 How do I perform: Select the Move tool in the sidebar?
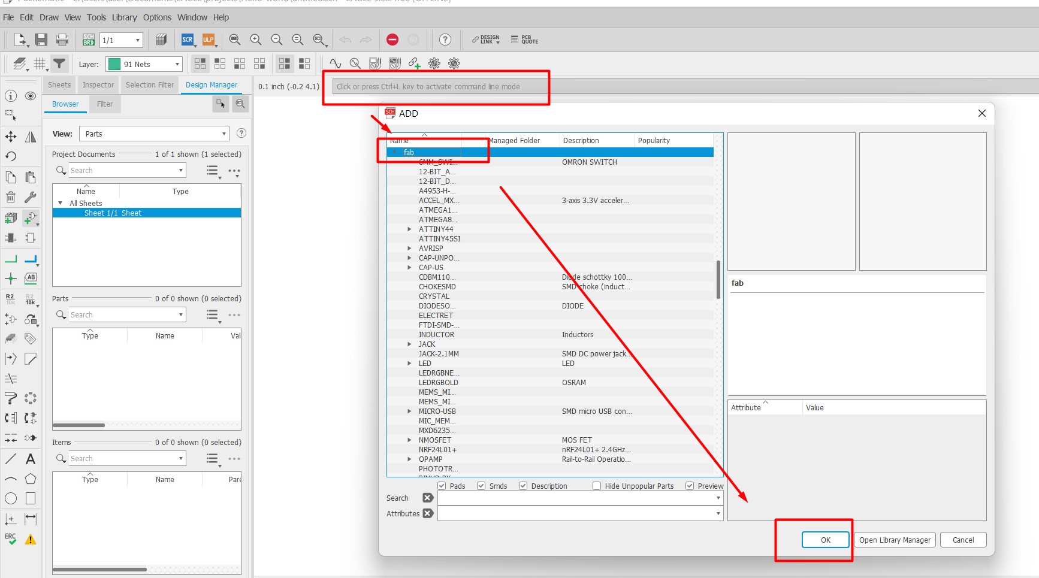coord(11,137)
